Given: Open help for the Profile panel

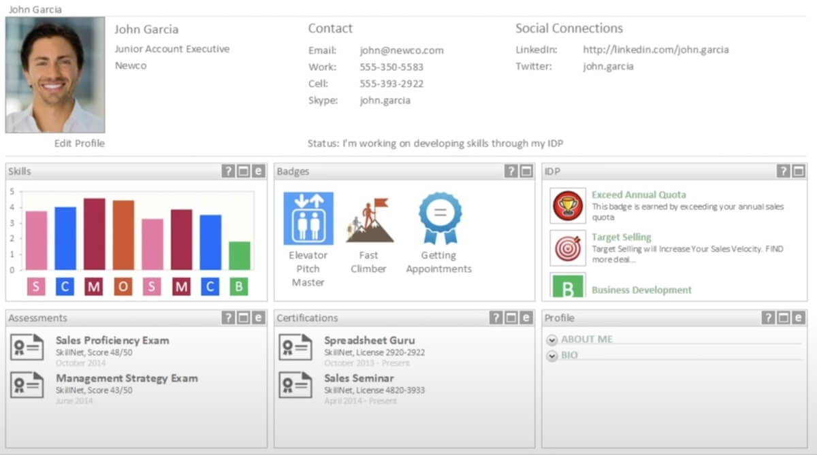Looking at the screenshot, I should [x=769, y=318].
